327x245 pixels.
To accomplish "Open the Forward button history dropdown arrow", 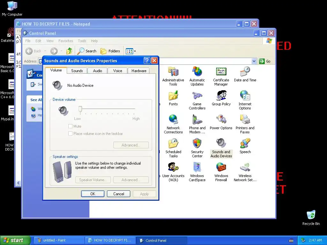I will coord(61,51).
